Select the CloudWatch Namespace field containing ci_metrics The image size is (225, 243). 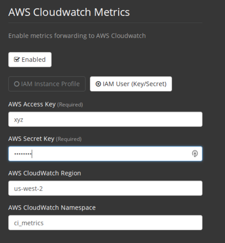point(105,223)
